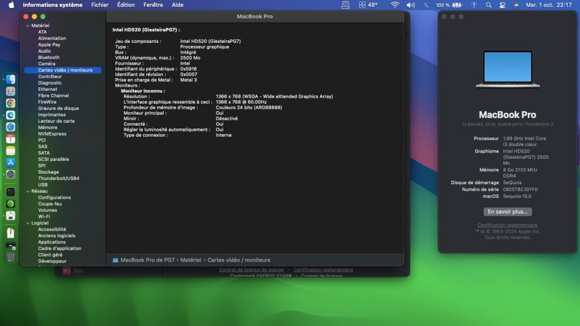580x326 pixels.
Task: Select Stockage in the sidebar
Action: pos(49,172)
